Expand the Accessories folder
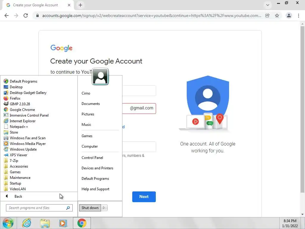Image resolution: width=305 pixels, height=229 pixels. click(16, 166)
